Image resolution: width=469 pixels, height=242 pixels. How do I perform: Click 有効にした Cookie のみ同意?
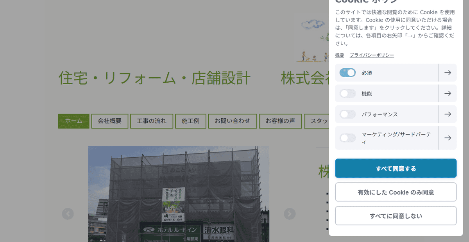tap(396, 192)
